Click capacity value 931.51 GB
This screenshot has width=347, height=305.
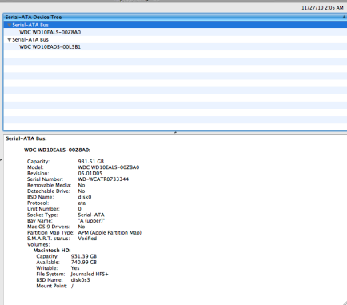pyautogui.click(x=91, y=162)
